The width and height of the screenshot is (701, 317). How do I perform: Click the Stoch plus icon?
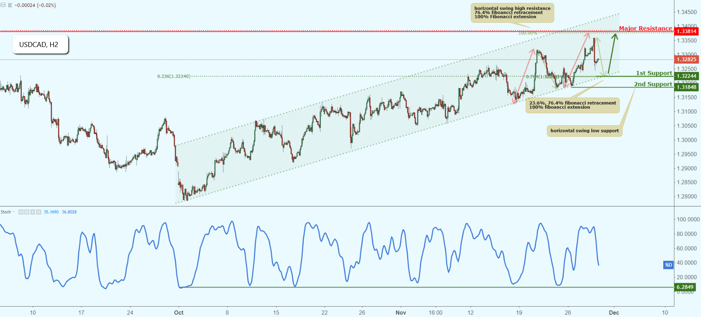pyautogui.click(x=33, y=212)
